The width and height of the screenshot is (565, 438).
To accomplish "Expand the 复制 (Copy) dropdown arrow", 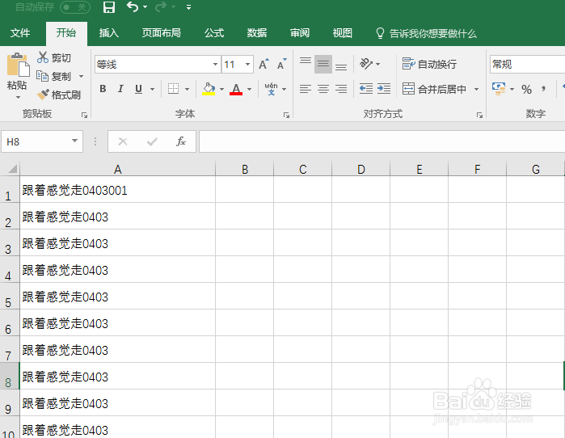I will pyautogui.click(x=81, y=76).
